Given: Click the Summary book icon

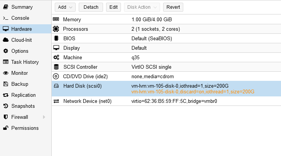Looking at the screenshot, I should coord(5,7).
